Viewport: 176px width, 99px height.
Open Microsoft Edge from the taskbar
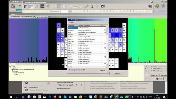tap(50, 97)
